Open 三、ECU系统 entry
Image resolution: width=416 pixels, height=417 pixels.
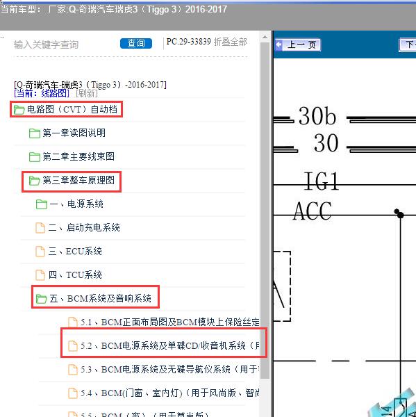click(75, 252)
